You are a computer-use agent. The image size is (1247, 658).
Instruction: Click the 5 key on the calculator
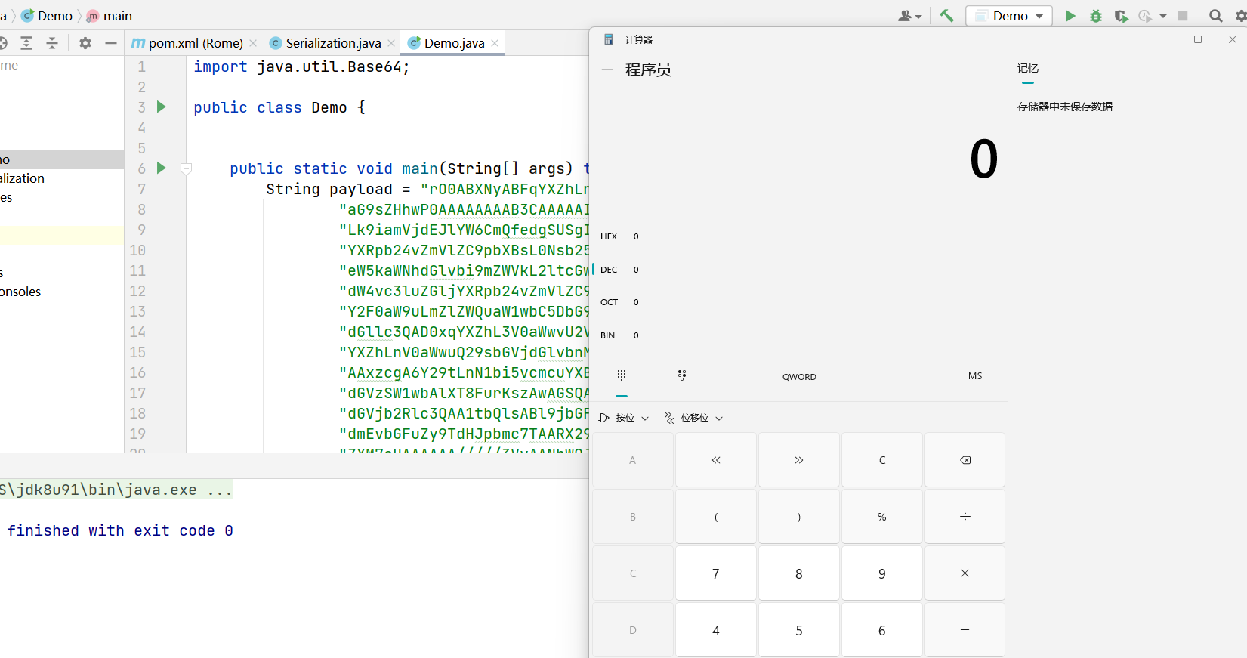pos(799,630)
